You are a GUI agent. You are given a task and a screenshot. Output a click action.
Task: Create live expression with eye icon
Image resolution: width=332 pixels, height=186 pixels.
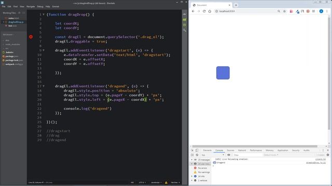coord(229,155)
